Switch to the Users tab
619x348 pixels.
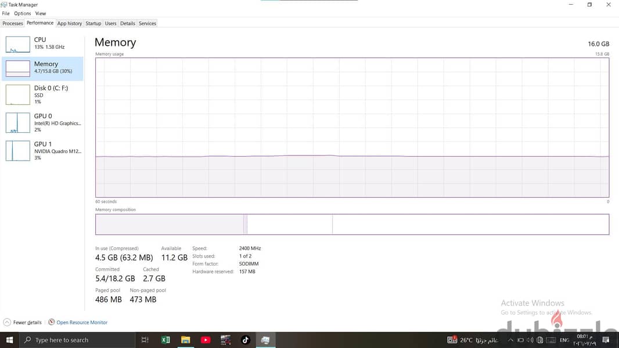click(110, 24)
